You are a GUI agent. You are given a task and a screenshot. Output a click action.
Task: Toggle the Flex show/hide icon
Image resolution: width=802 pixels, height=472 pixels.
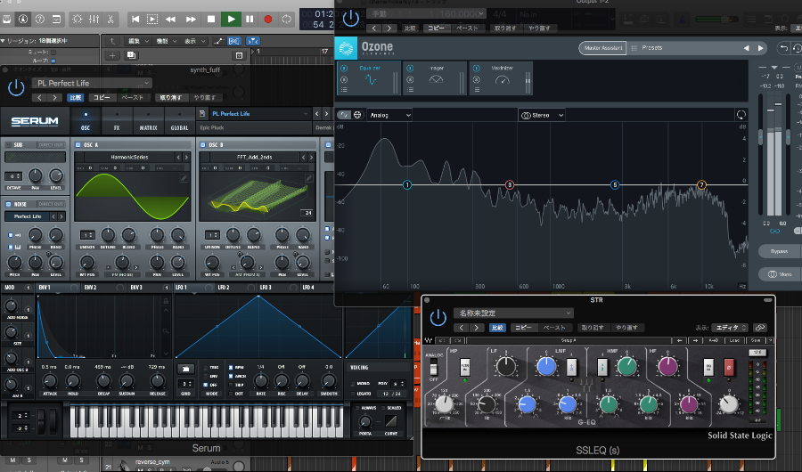[233, 41]
